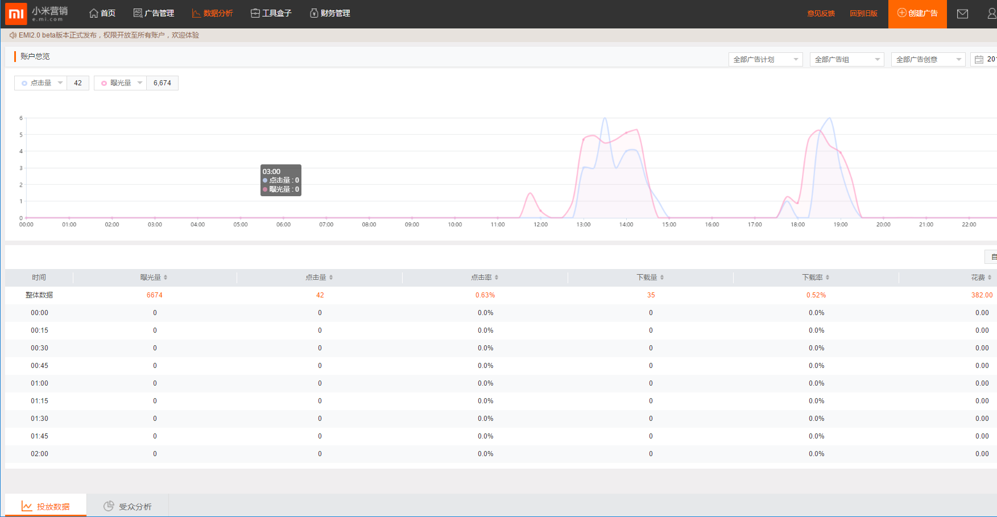Go to 广告管理 in navigation
The height and width of the screenshot is (517, 997).
(x=154, y=13)
